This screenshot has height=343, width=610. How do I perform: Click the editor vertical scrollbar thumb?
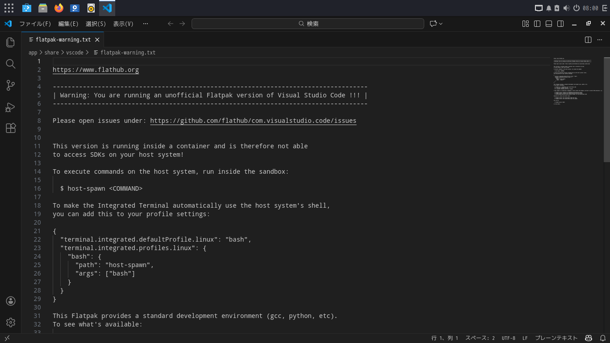(x=607, y=109)
